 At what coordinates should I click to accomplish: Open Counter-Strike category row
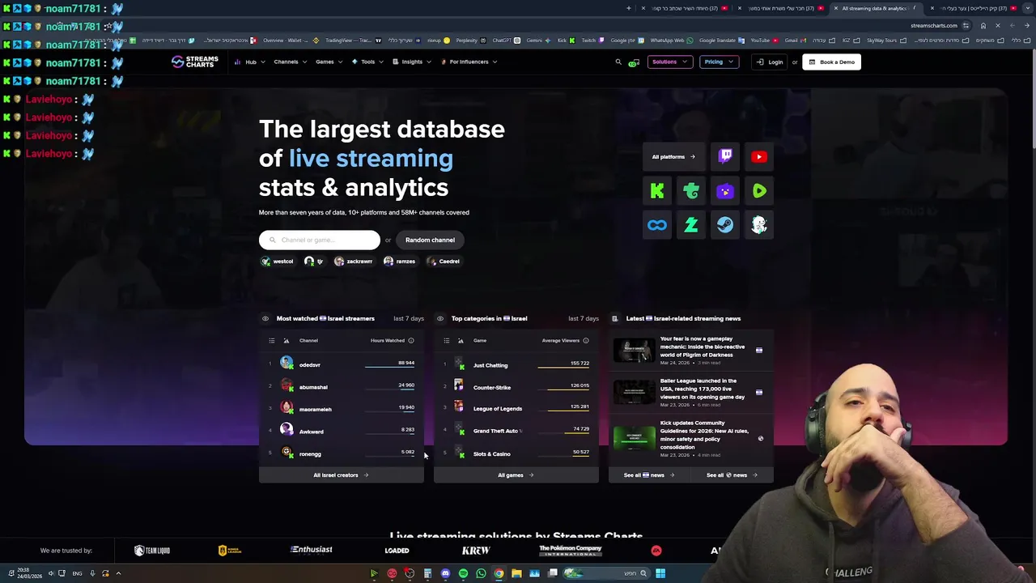click(516, 387)
